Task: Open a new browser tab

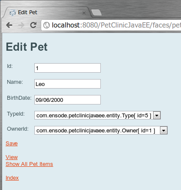Action: (x=97, y=12)
